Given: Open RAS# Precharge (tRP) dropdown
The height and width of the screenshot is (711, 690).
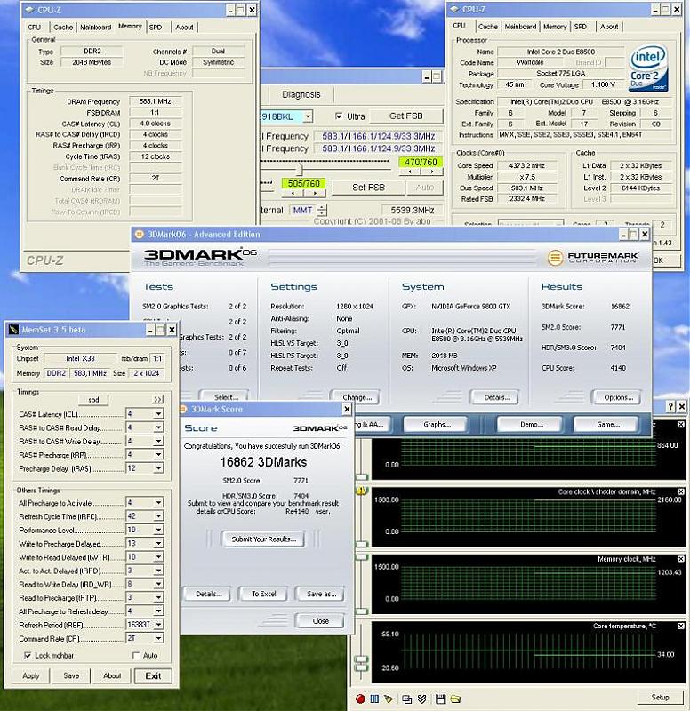Looking at the screenshot, I should coord(158,455).
